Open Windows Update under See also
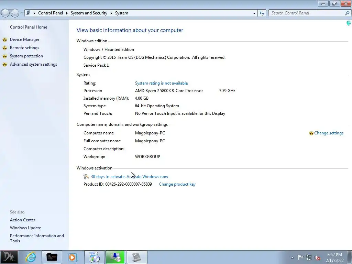The image size is (352, 264). coord(25,228)
